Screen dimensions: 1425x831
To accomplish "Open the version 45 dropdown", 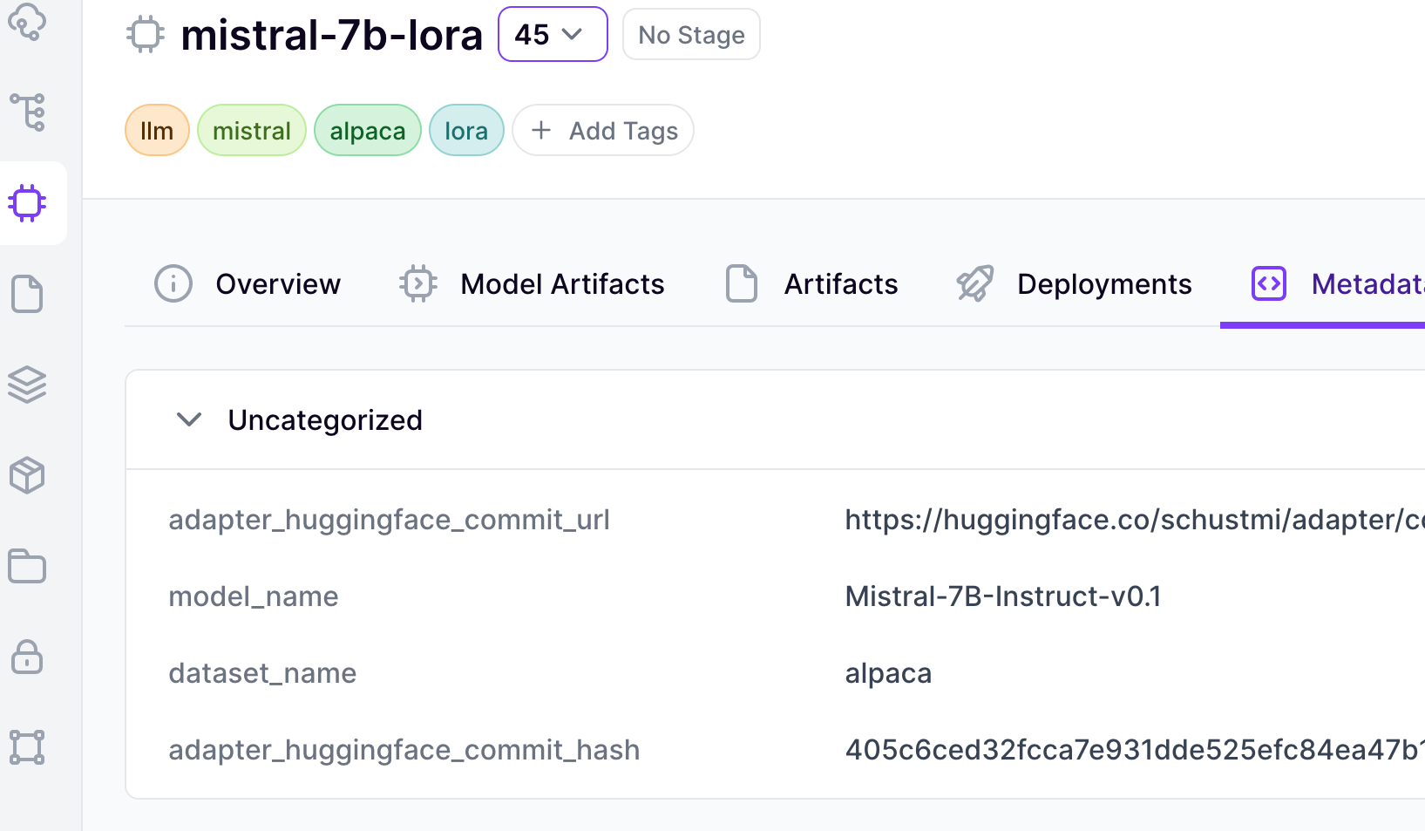I will pos(552,35).
